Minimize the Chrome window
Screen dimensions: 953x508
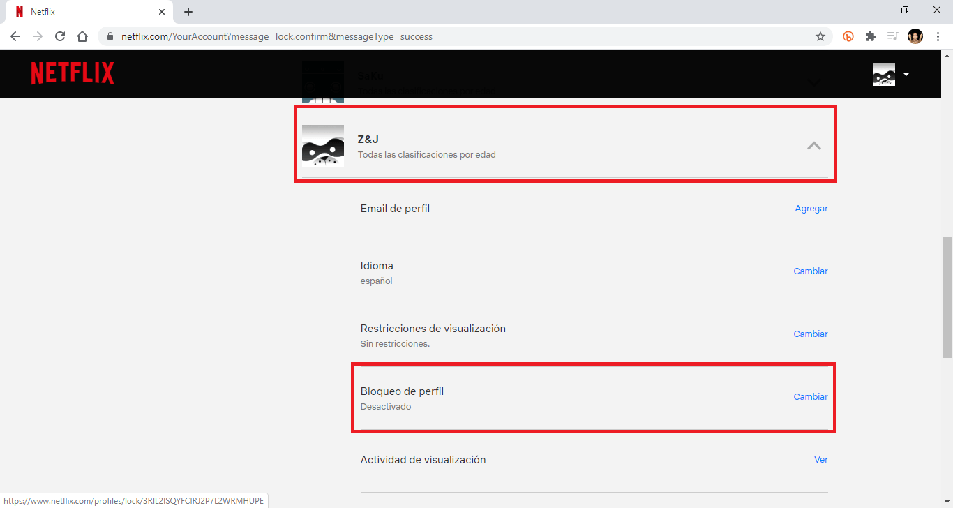click(873, 10)
